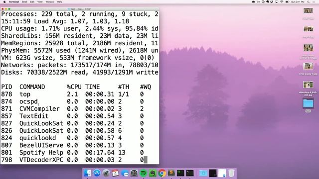Click the COMMAND column header
The height and width of the screenshot is (179, 319).
coord(32,87)
